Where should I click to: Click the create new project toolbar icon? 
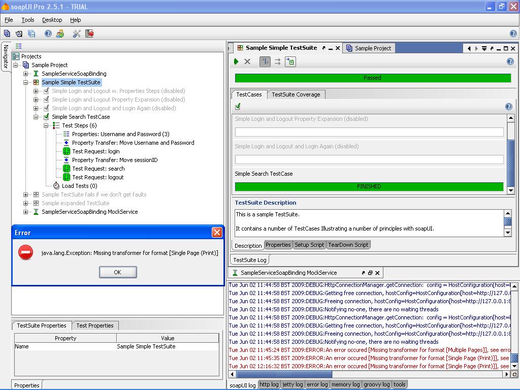point(7,34)
